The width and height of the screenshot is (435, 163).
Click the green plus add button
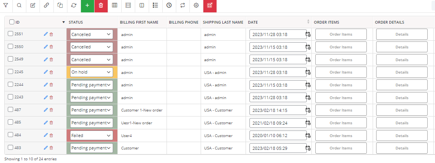[x=88, y=5]
